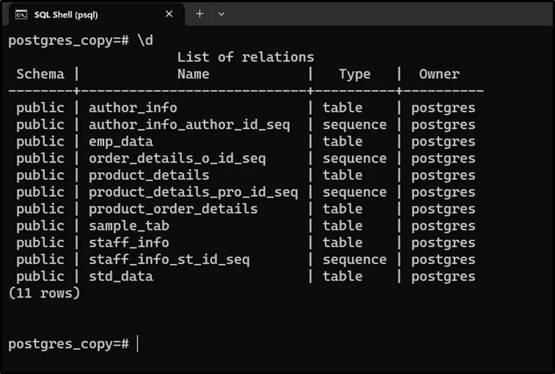Click the emp_data table name
Image resolution: width=555 pixels, height=374 pixels.
click(x=121, y=142)
